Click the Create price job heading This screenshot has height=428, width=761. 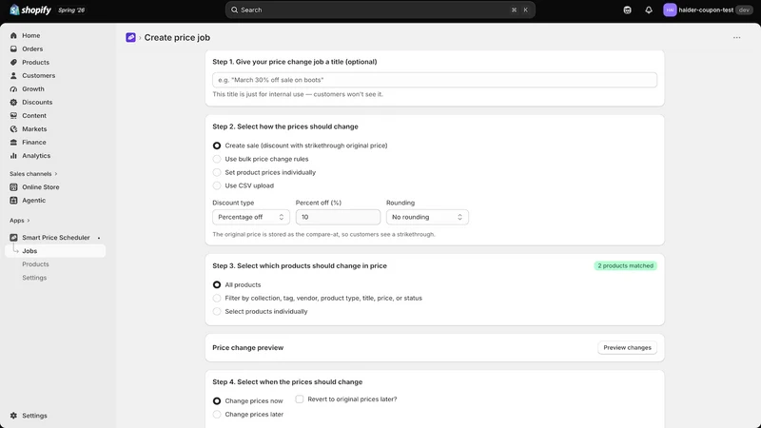pos(177,37)
